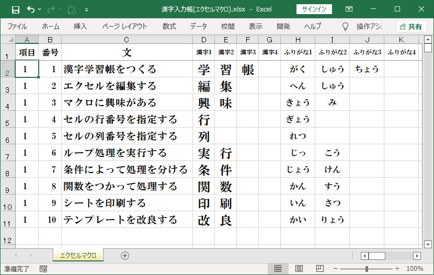Screen dimensions: 434x275
Task: Select the cell 漢字学習帳をつくる
Action: pyautogui.click(x=127, y=69)
